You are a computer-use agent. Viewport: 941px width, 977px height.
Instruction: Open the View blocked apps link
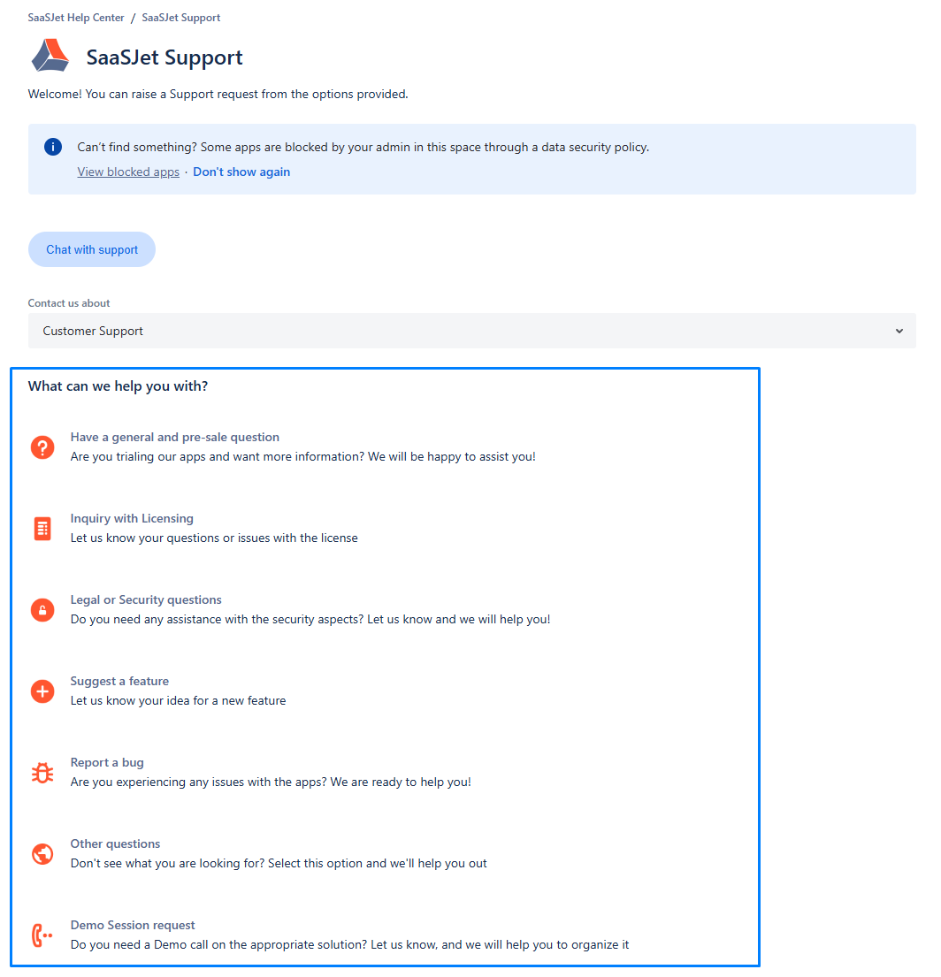pos(128,172)
